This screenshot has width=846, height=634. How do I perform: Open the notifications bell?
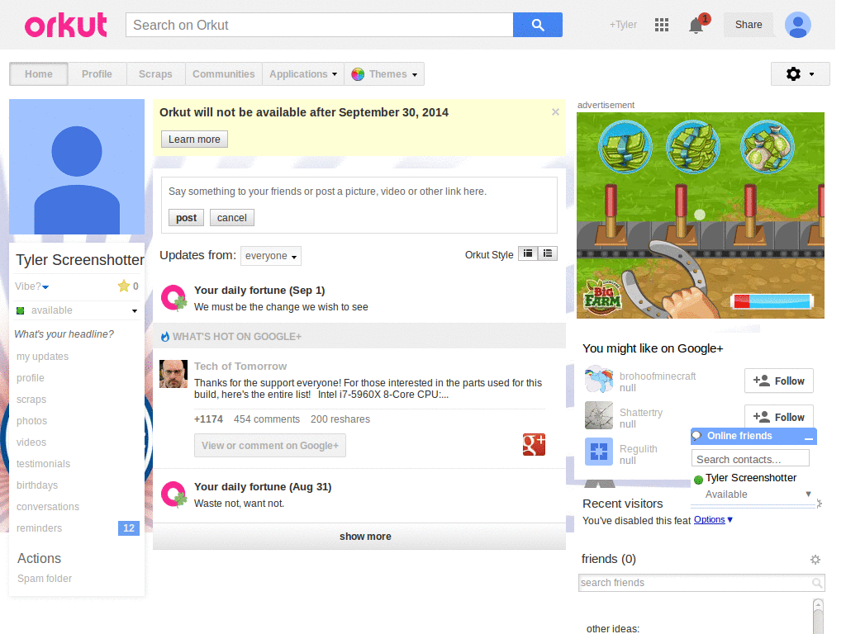pos(696,26)
